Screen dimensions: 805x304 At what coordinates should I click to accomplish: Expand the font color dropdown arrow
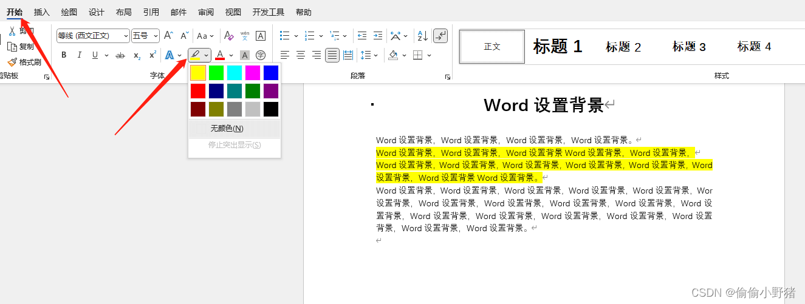(x=231, y=55)
